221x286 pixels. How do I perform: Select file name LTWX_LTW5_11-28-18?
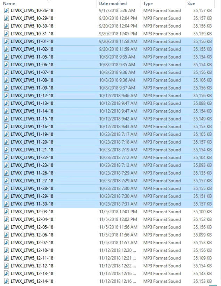(x=32, y=188)
